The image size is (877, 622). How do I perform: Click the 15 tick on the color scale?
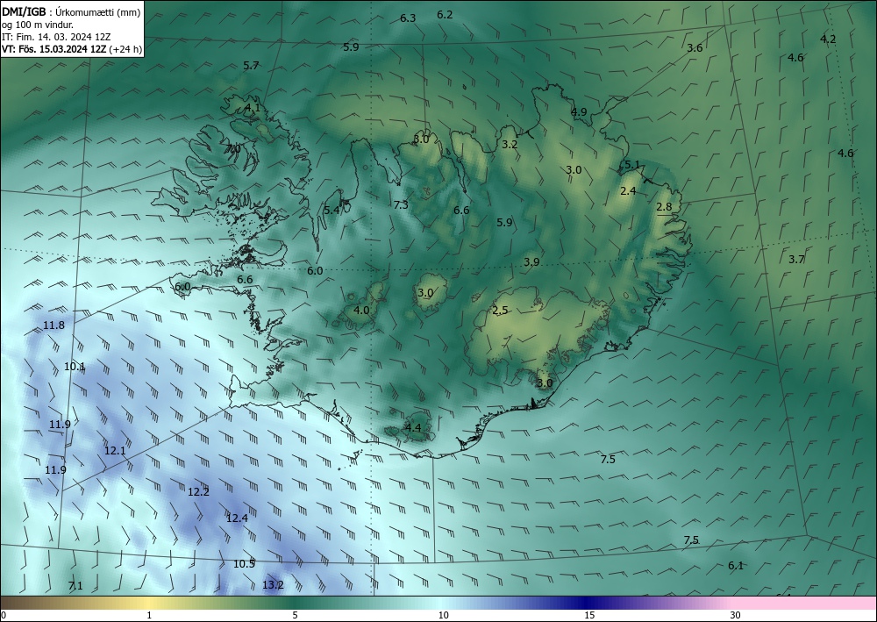pyautogui.click(x=589, y=615)
